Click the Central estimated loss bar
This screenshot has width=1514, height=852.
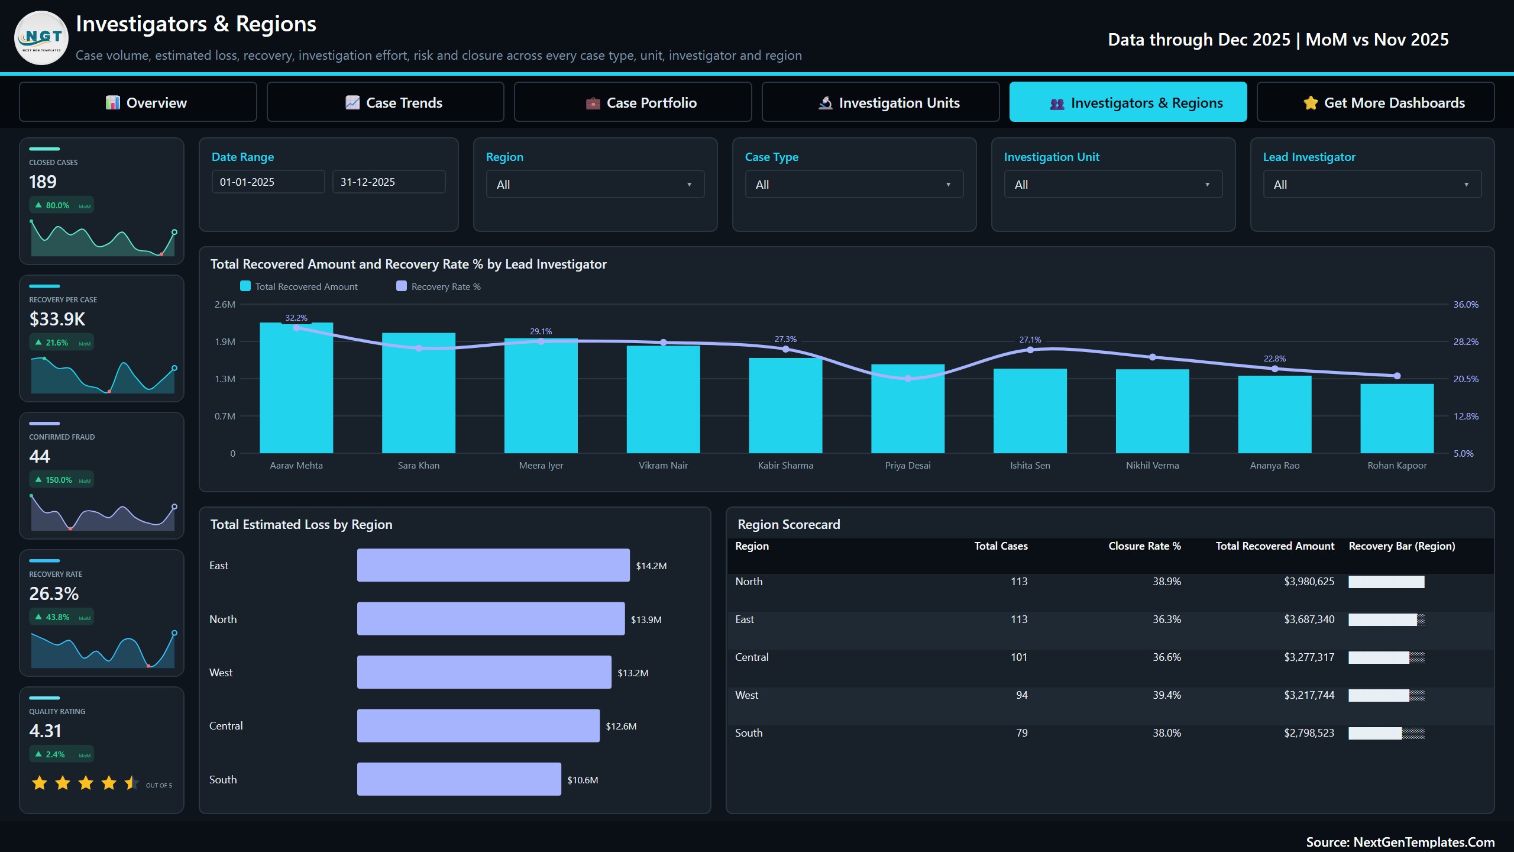coord(478,726)
